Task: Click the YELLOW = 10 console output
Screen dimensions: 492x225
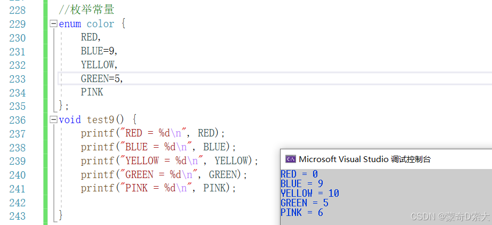Action: click(x=310, y=193)
